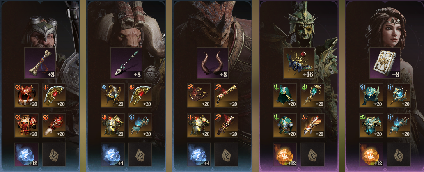Select the woman's teal crown helmet
Image resolution: width=424 pixels, height=172 pixels.
tap(371, 95)
